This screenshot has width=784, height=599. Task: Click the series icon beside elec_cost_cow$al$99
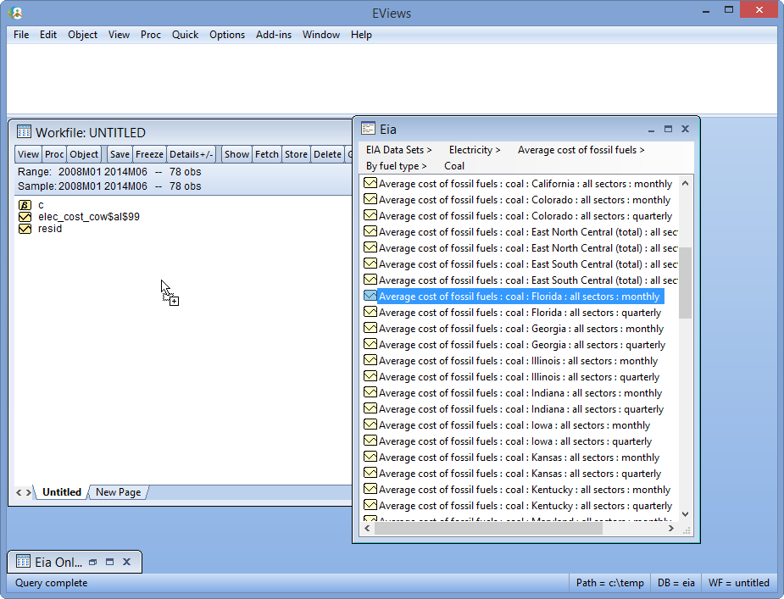tap(25, 217)
